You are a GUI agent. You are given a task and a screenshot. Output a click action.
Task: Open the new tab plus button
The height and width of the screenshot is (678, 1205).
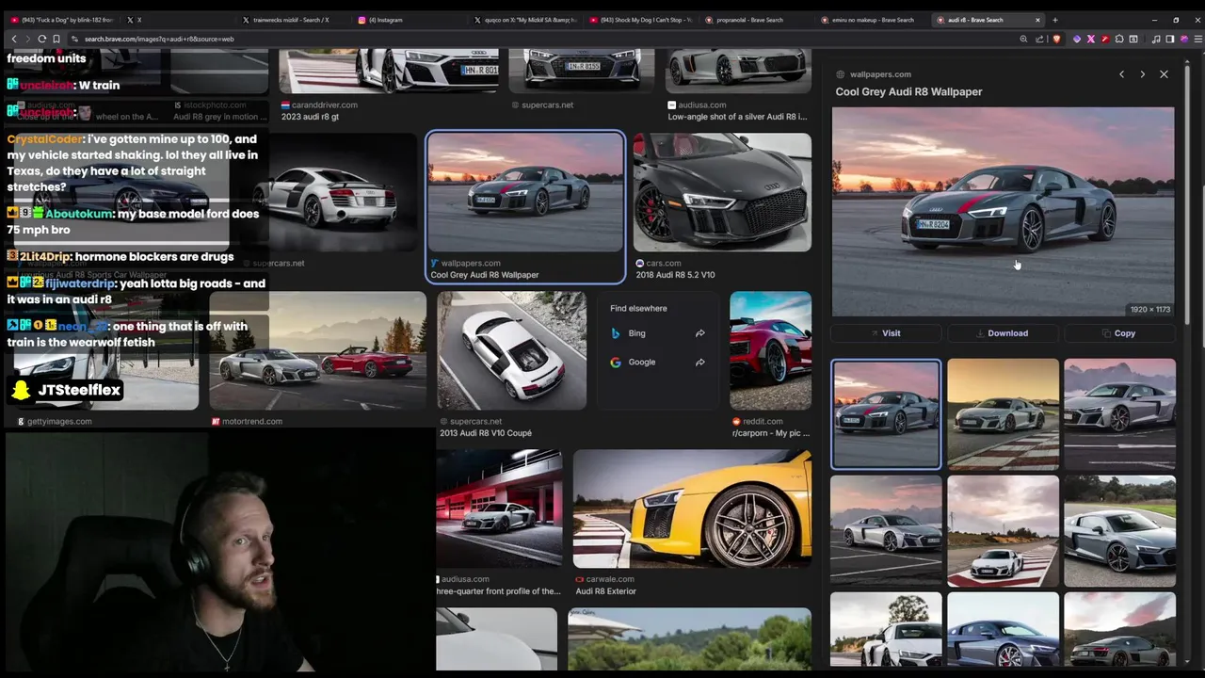[1054, 20]
